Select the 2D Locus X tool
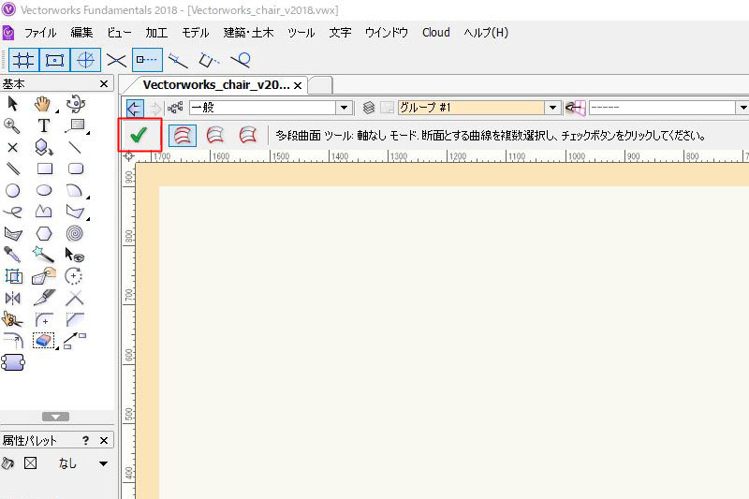This screenshot has height=499, width=749. [x=12, y=148]
